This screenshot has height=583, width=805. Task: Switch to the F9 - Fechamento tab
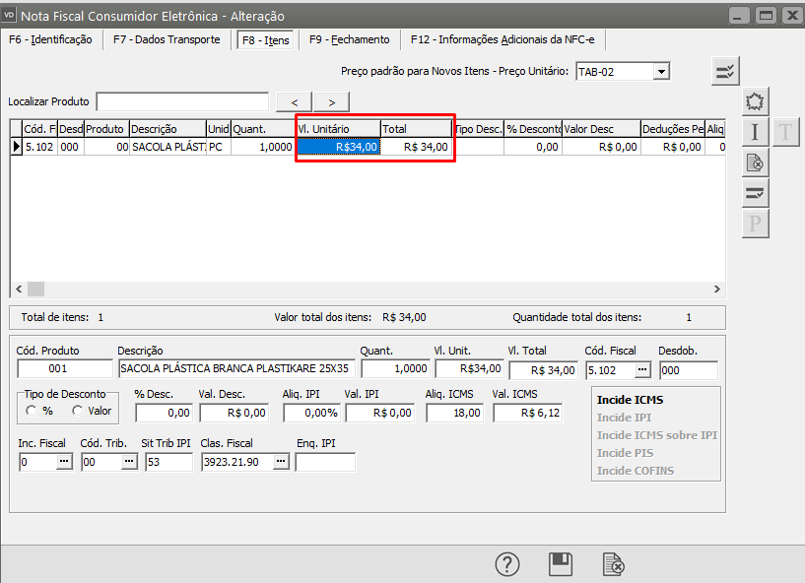click(349, 39)
